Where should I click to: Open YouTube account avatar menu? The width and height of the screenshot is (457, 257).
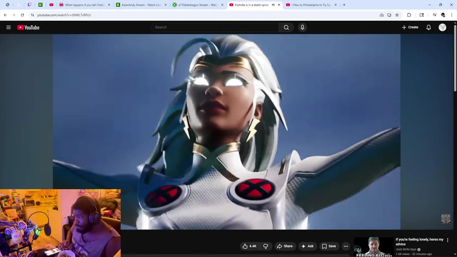coord(442,27)
